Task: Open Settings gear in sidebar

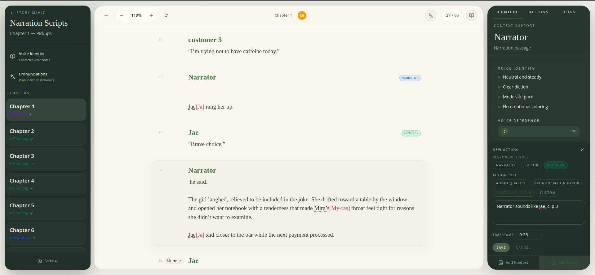Action: pos(40,261)
